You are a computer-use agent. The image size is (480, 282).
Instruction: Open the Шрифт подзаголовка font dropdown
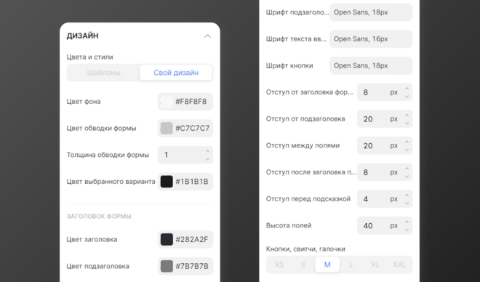point(371,12)
